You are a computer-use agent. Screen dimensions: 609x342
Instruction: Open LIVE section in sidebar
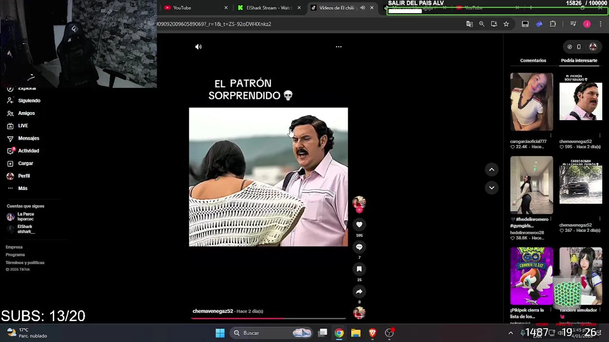23,126
